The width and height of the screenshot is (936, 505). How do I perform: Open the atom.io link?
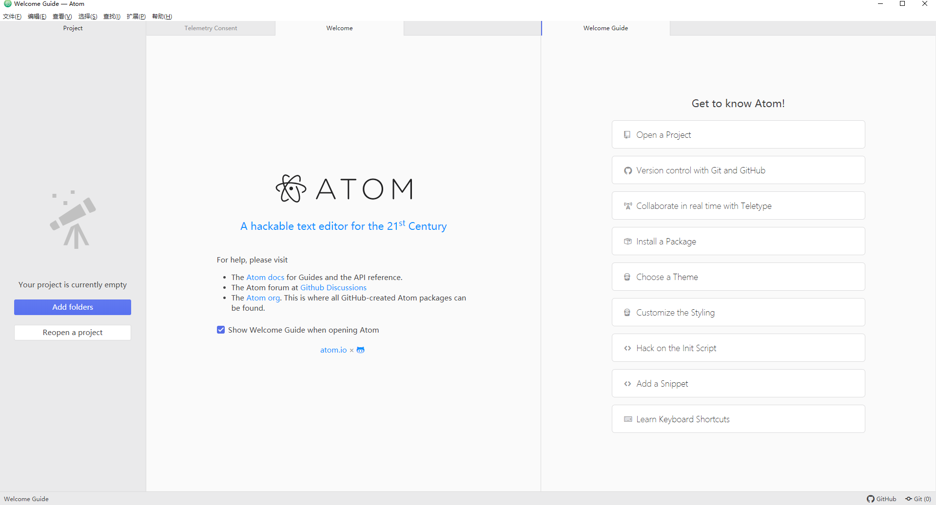click(333, 350)
